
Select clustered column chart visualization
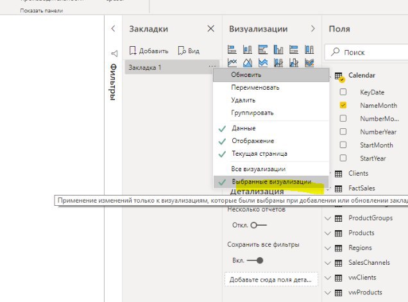pyautogui.click(x=278, y=49)
